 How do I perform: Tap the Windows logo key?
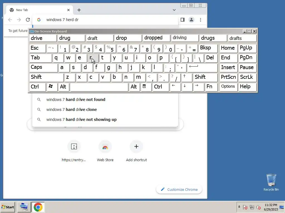(x=52, y=87)
